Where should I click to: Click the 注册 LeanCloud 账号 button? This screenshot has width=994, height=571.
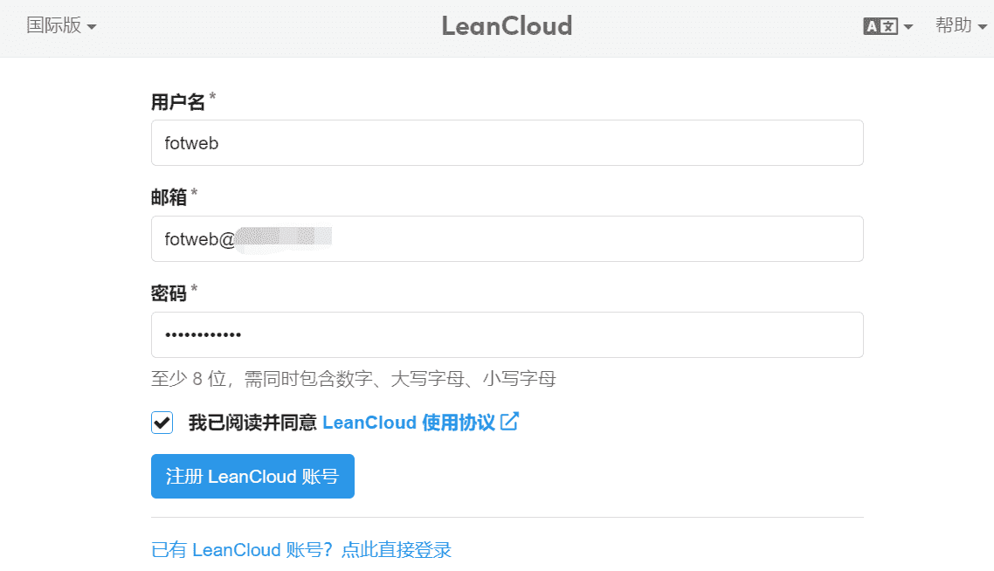[x=252, y=476]
